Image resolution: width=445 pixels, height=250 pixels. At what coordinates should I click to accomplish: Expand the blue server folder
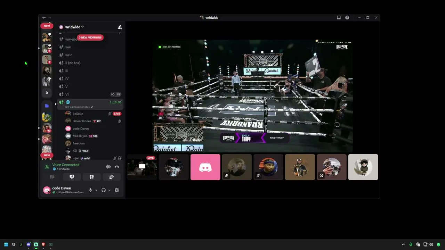coord(47,106)
